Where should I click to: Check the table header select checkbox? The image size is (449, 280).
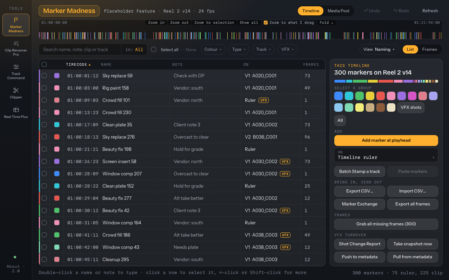pos(44,64)
